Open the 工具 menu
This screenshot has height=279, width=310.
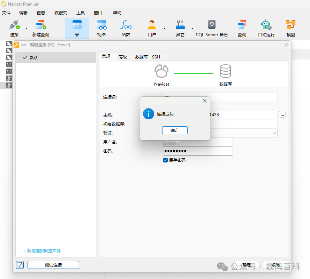(x=81, y=13)
